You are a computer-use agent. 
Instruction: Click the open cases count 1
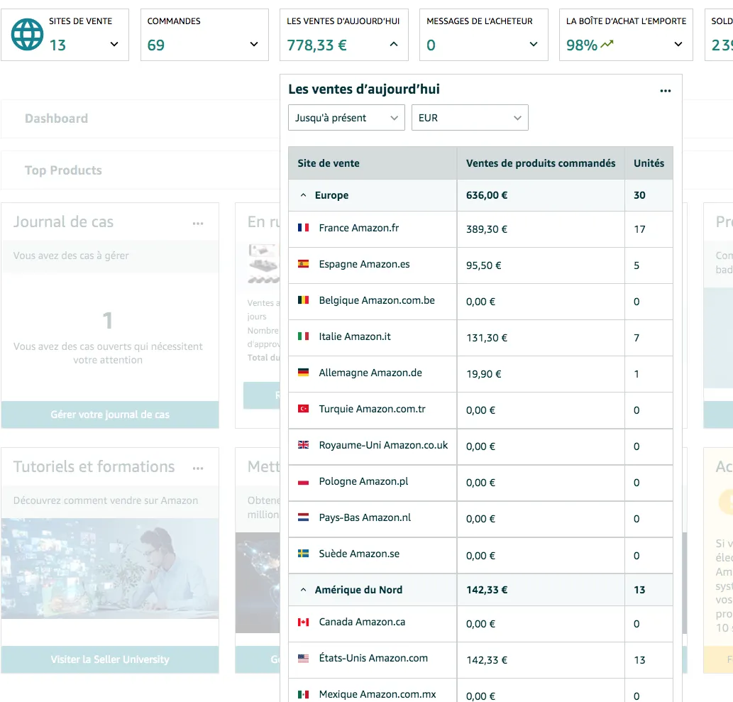(x=108, y=320)
